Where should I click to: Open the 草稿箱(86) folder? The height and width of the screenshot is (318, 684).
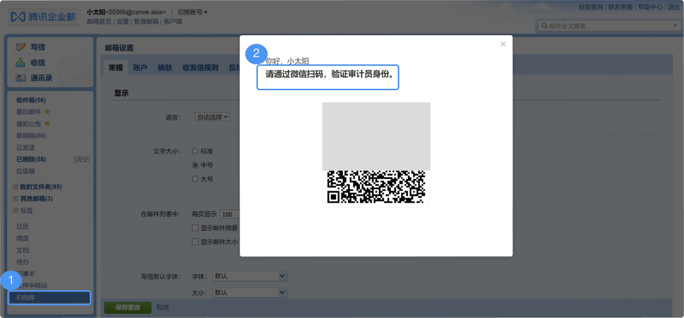tap(31, 136)
